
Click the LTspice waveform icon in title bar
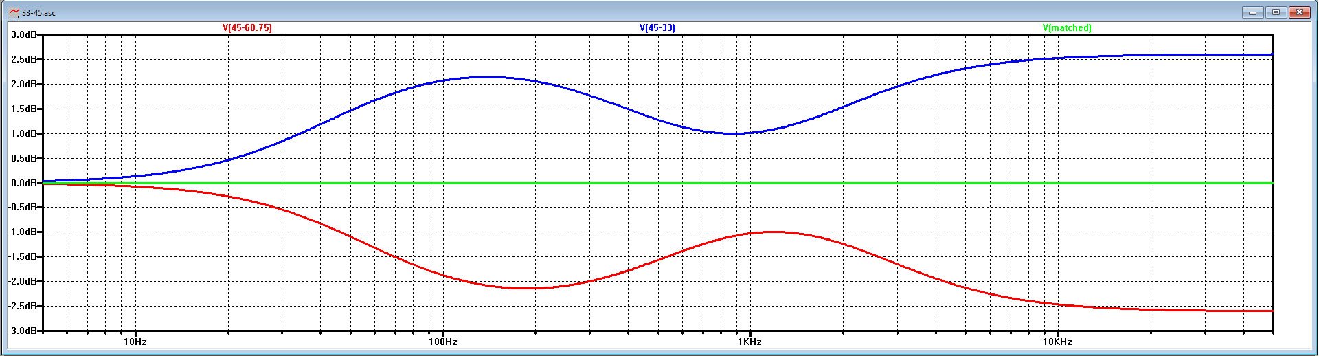pos(14,12)
